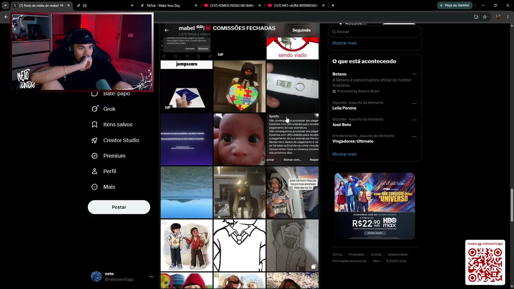Open the jumpscare GIF thumbnail
Viewport: 514px width, 289px height.
click(x=187, y=86)
